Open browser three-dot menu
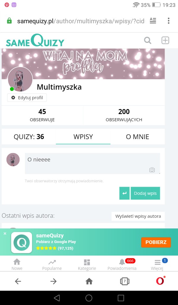Image resolution: width=178 pixels, height=305 pixels. pyautogui.click(x=169, y=21)
